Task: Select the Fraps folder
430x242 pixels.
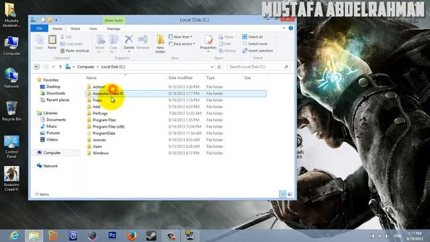Action: pyautogui.click(x=97, y=100)
